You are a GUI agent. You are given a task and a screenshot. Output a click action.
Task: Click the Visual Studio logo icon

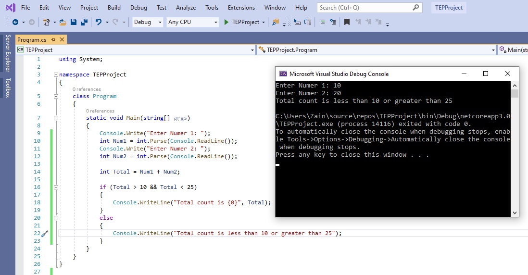(x=11, y=7)
